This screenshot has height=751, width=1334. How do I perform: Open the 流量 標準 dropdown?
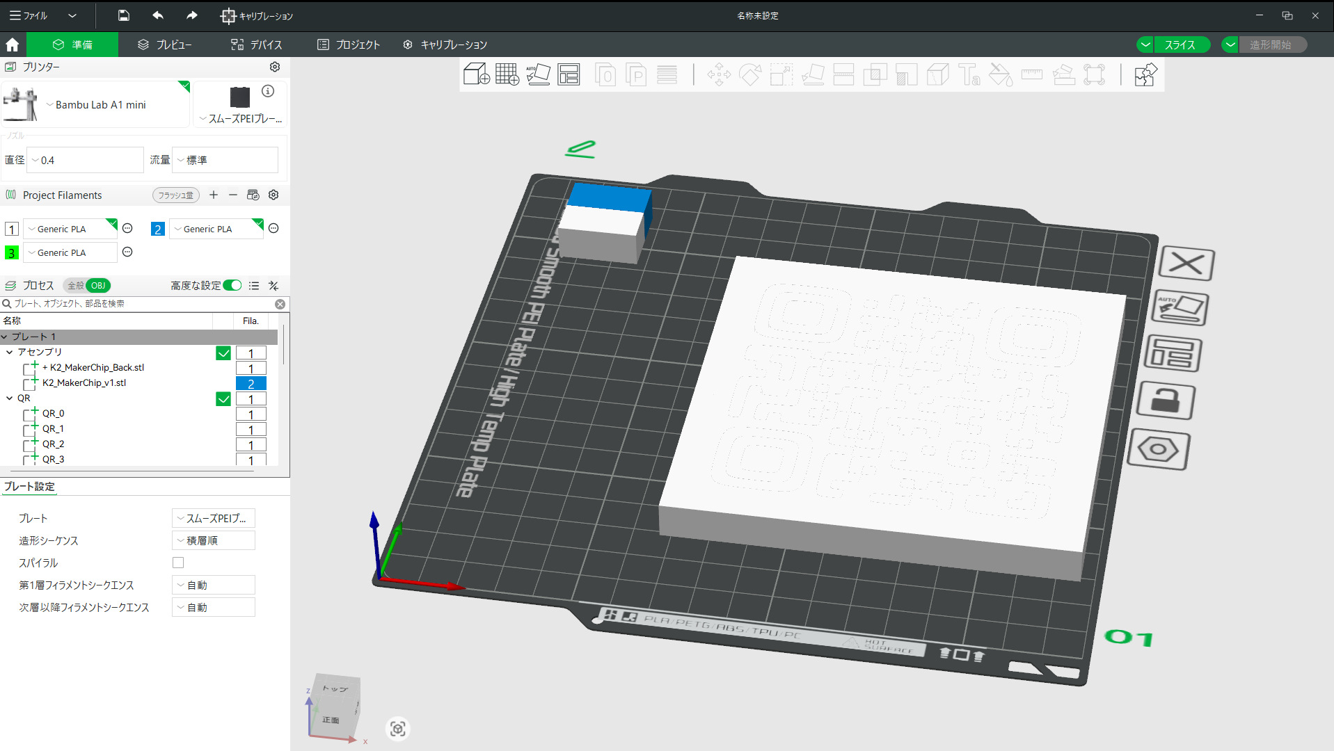point(225,160)
